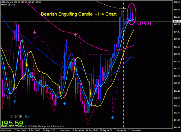
Task: Click the '16 Sep 08:00' time axis label
Action: click(92, 130)
